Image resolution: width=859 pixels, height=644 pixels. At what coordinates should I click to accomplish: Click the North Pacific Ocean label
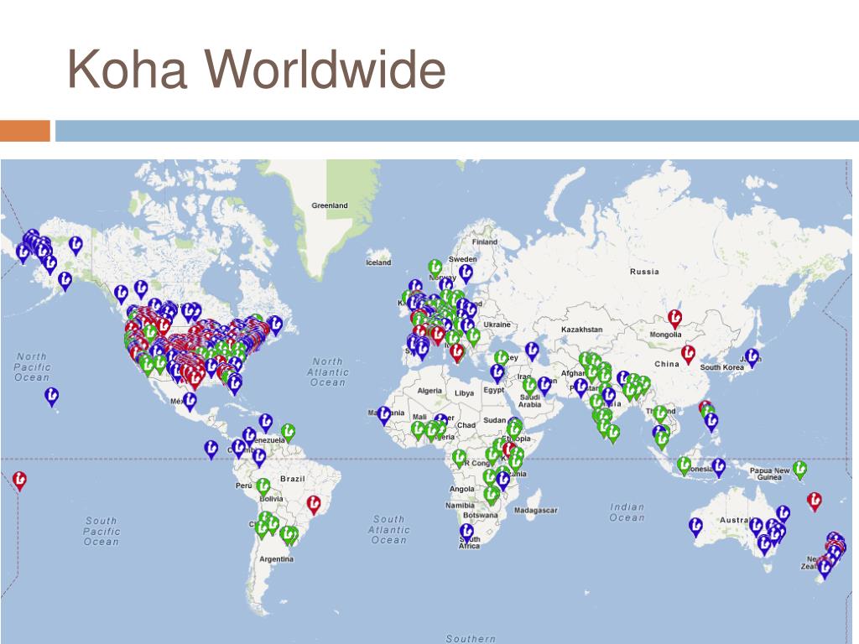33,367
